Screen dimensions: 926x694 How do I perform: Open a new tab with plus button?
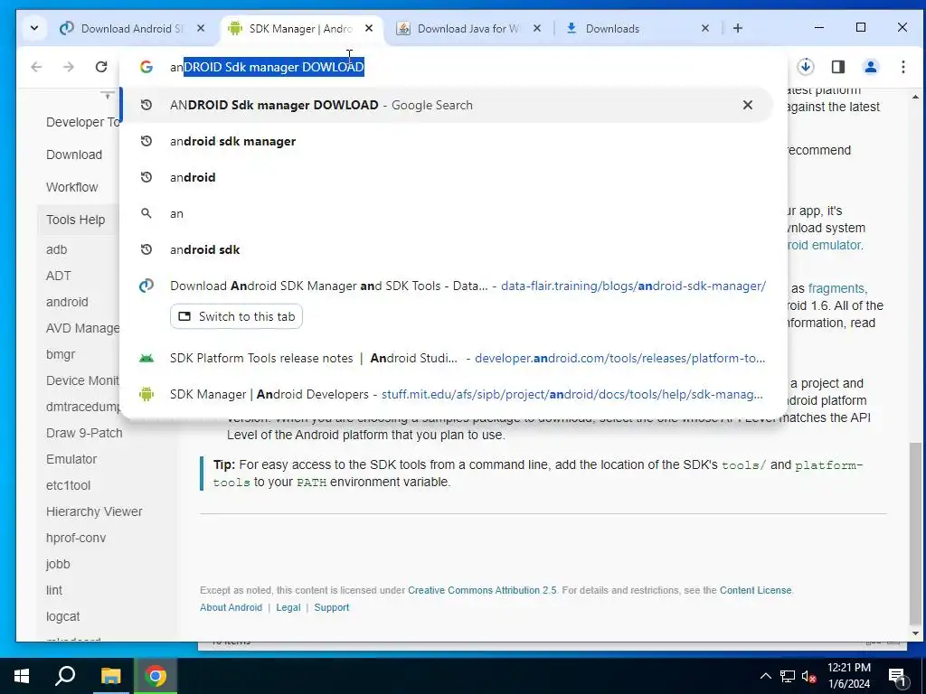click(738, 28)
